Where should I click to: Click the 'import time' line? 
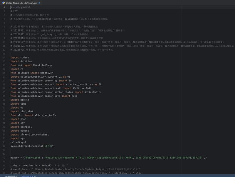click(18, 104)
